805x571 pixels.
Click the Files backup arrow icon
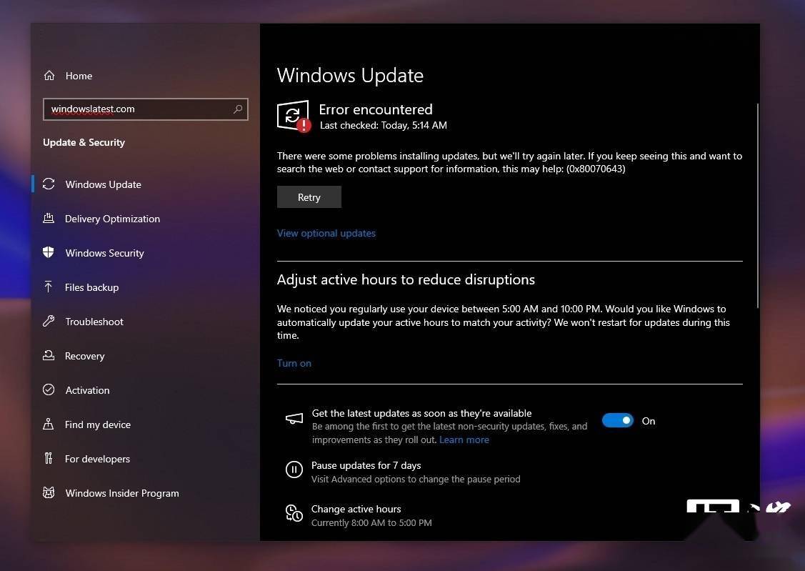click(49, 287)
